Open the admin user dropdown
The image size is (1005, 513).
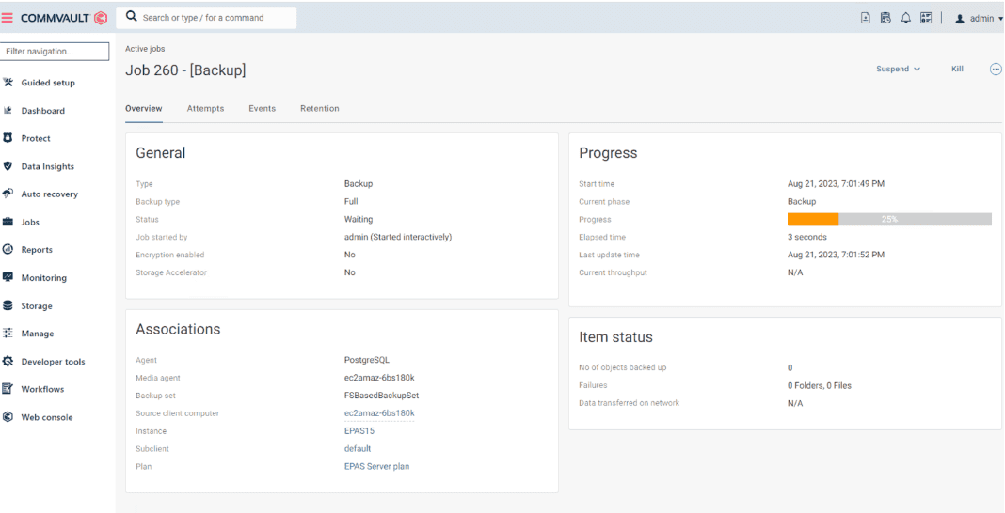(x=979, y=18)
